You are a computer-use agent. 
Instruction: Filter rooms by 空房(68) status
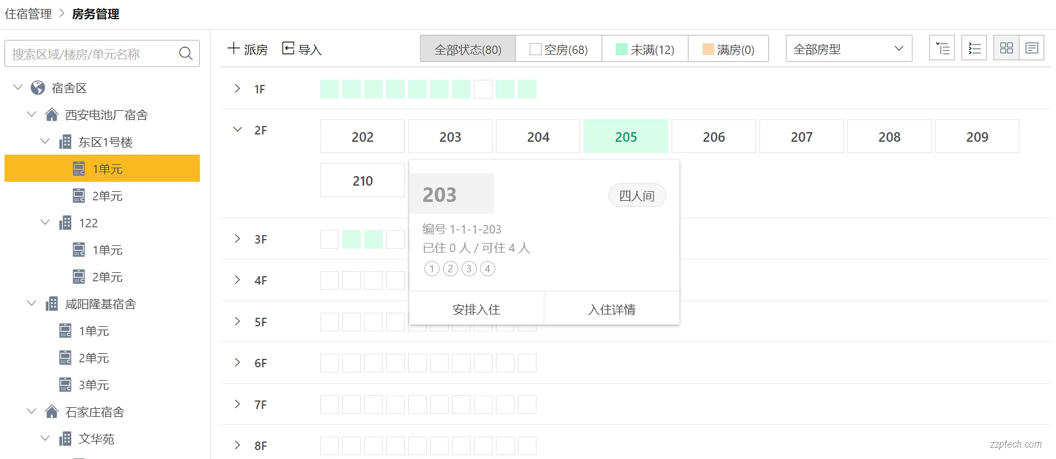pos(558,49)
